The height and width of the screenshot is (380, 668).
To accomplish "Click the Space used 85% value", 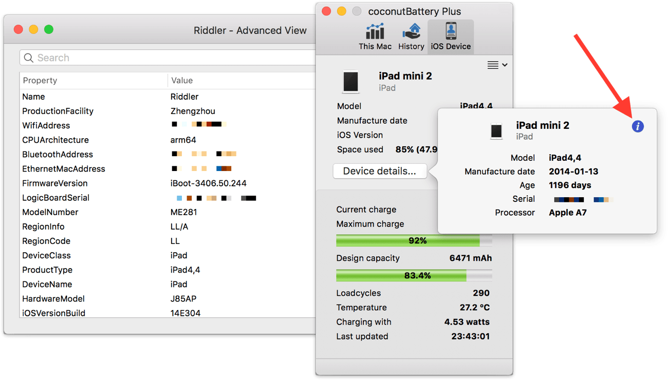I will click(416, 149).
